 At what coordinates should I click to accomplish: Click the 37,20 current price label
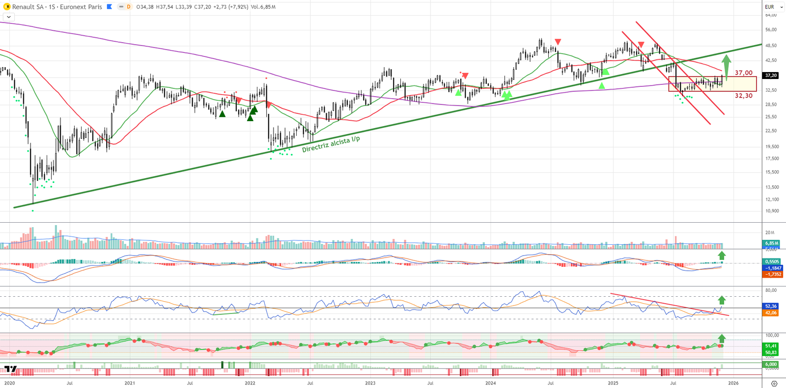[x=771, y=76]
